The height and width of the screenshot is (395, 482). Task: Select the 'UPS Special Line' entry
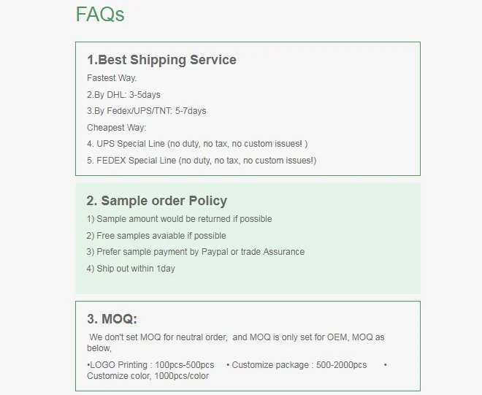tap(197, 144)
